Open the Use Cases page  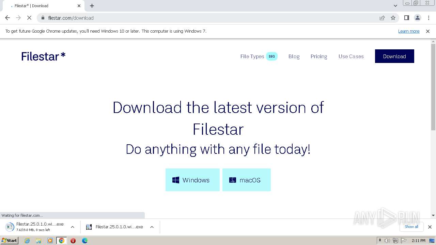[351, 56]
